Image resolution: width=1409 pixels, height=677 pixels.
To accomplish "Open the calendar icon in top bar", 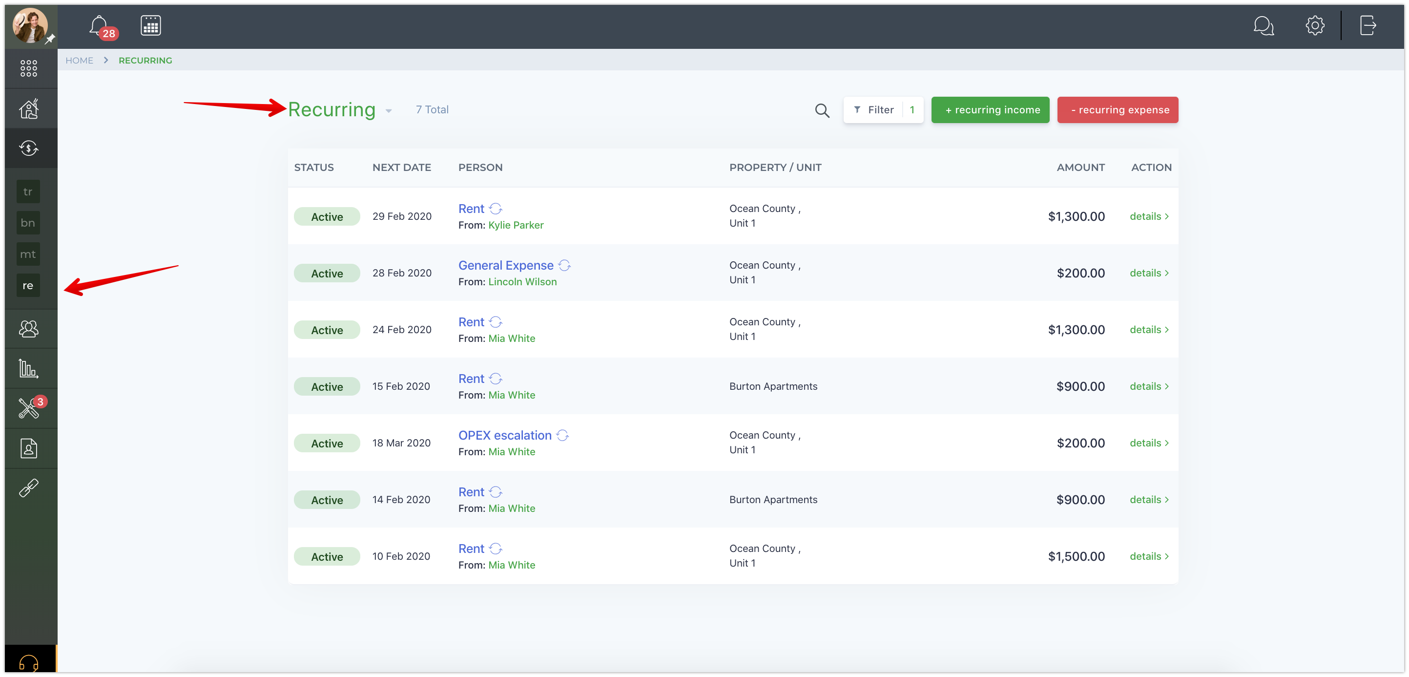I will (x=150, y=26).
